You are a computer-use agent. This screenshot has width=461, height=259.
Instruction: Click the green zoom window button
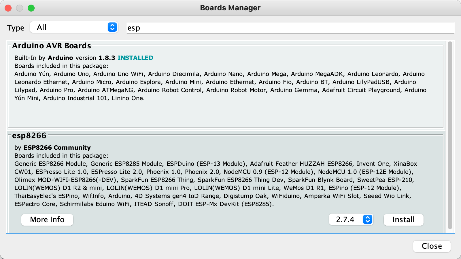pyautogui.click(x=31, y=8)
